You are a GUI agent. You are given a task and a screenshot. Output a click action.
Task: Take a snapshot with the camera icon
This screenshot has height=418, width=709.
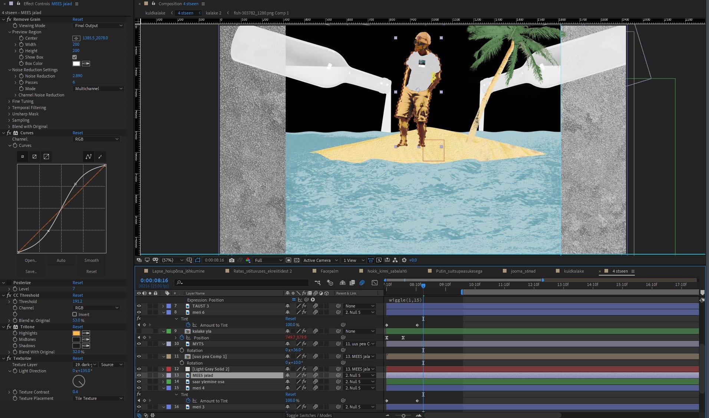(232, 260)
